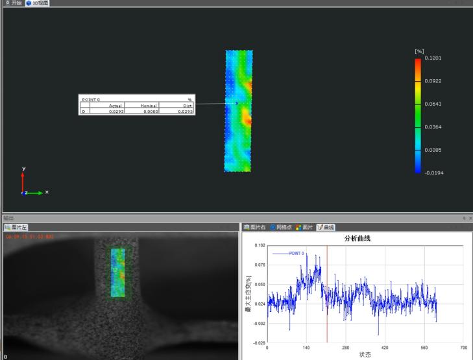
Task: Select the 图片 tab beside 曲线
Action: tap(305, 228)
